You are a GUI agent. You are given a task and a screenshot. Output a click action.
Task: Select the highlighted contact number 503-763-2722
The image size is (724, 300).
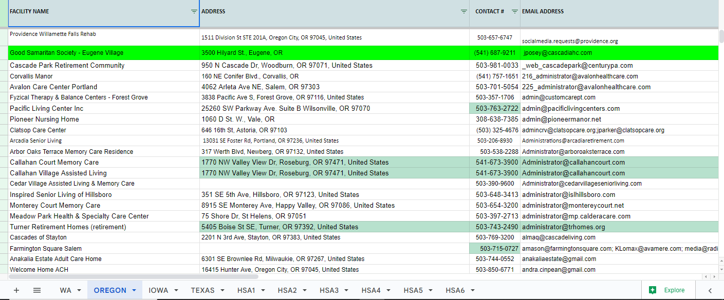pos(495,108)
